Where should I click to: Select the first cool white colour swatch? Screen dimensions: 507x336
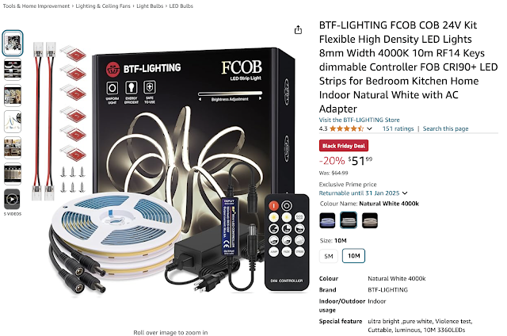click(x=327, y=220)
